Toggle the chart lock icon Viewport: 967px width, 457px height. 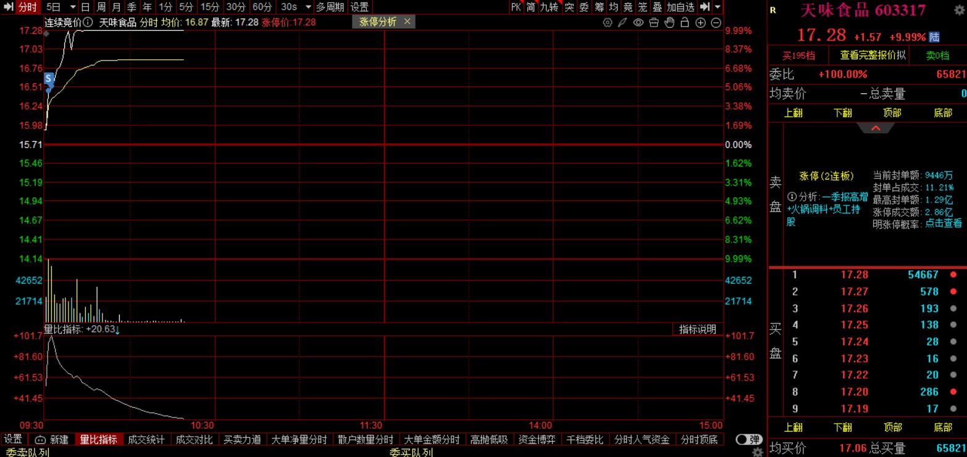click(x=685, y=23)
